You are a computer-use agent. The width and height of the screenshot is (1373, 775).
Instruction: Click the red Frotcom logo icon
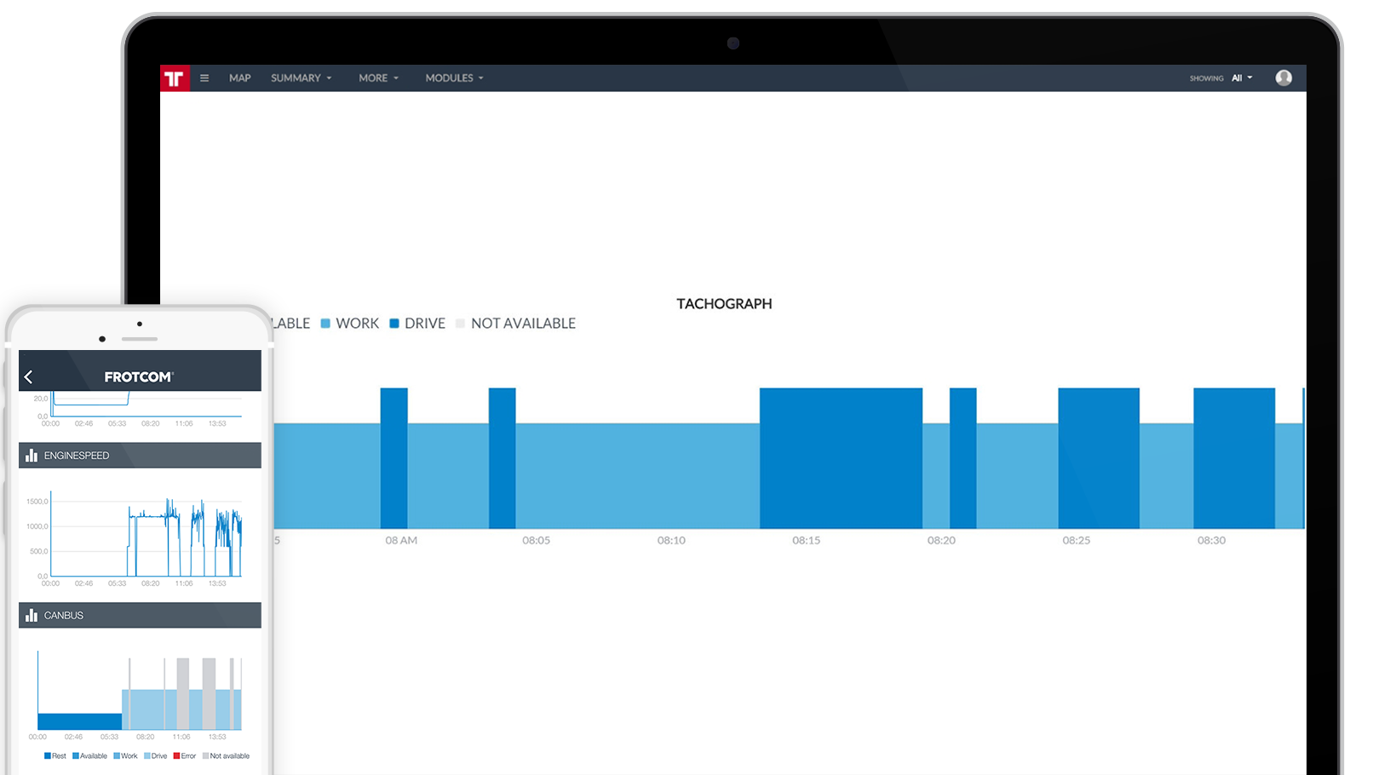click(175, 78)
